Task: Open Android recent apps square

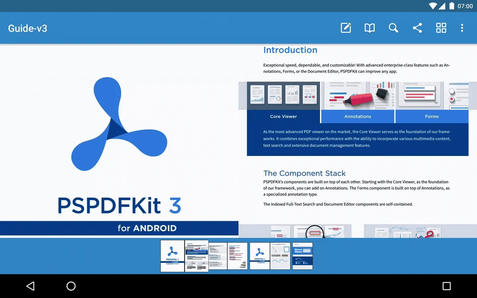Action: [x=447, y=286]
